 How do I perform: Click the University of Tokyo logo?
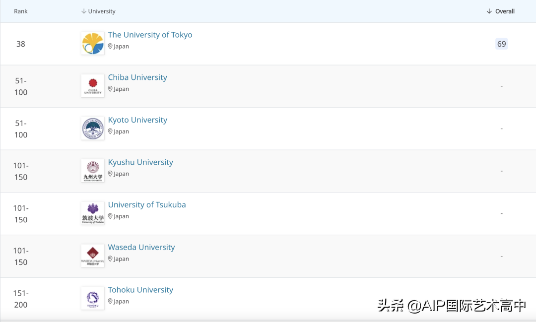point(93,43)
